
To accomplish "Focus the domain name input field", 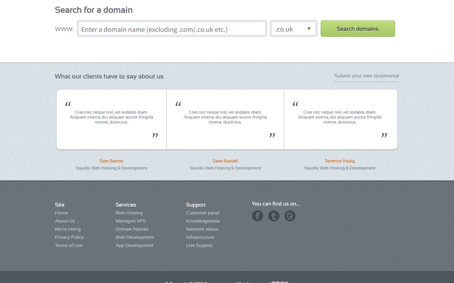I will tap(172, 29).
